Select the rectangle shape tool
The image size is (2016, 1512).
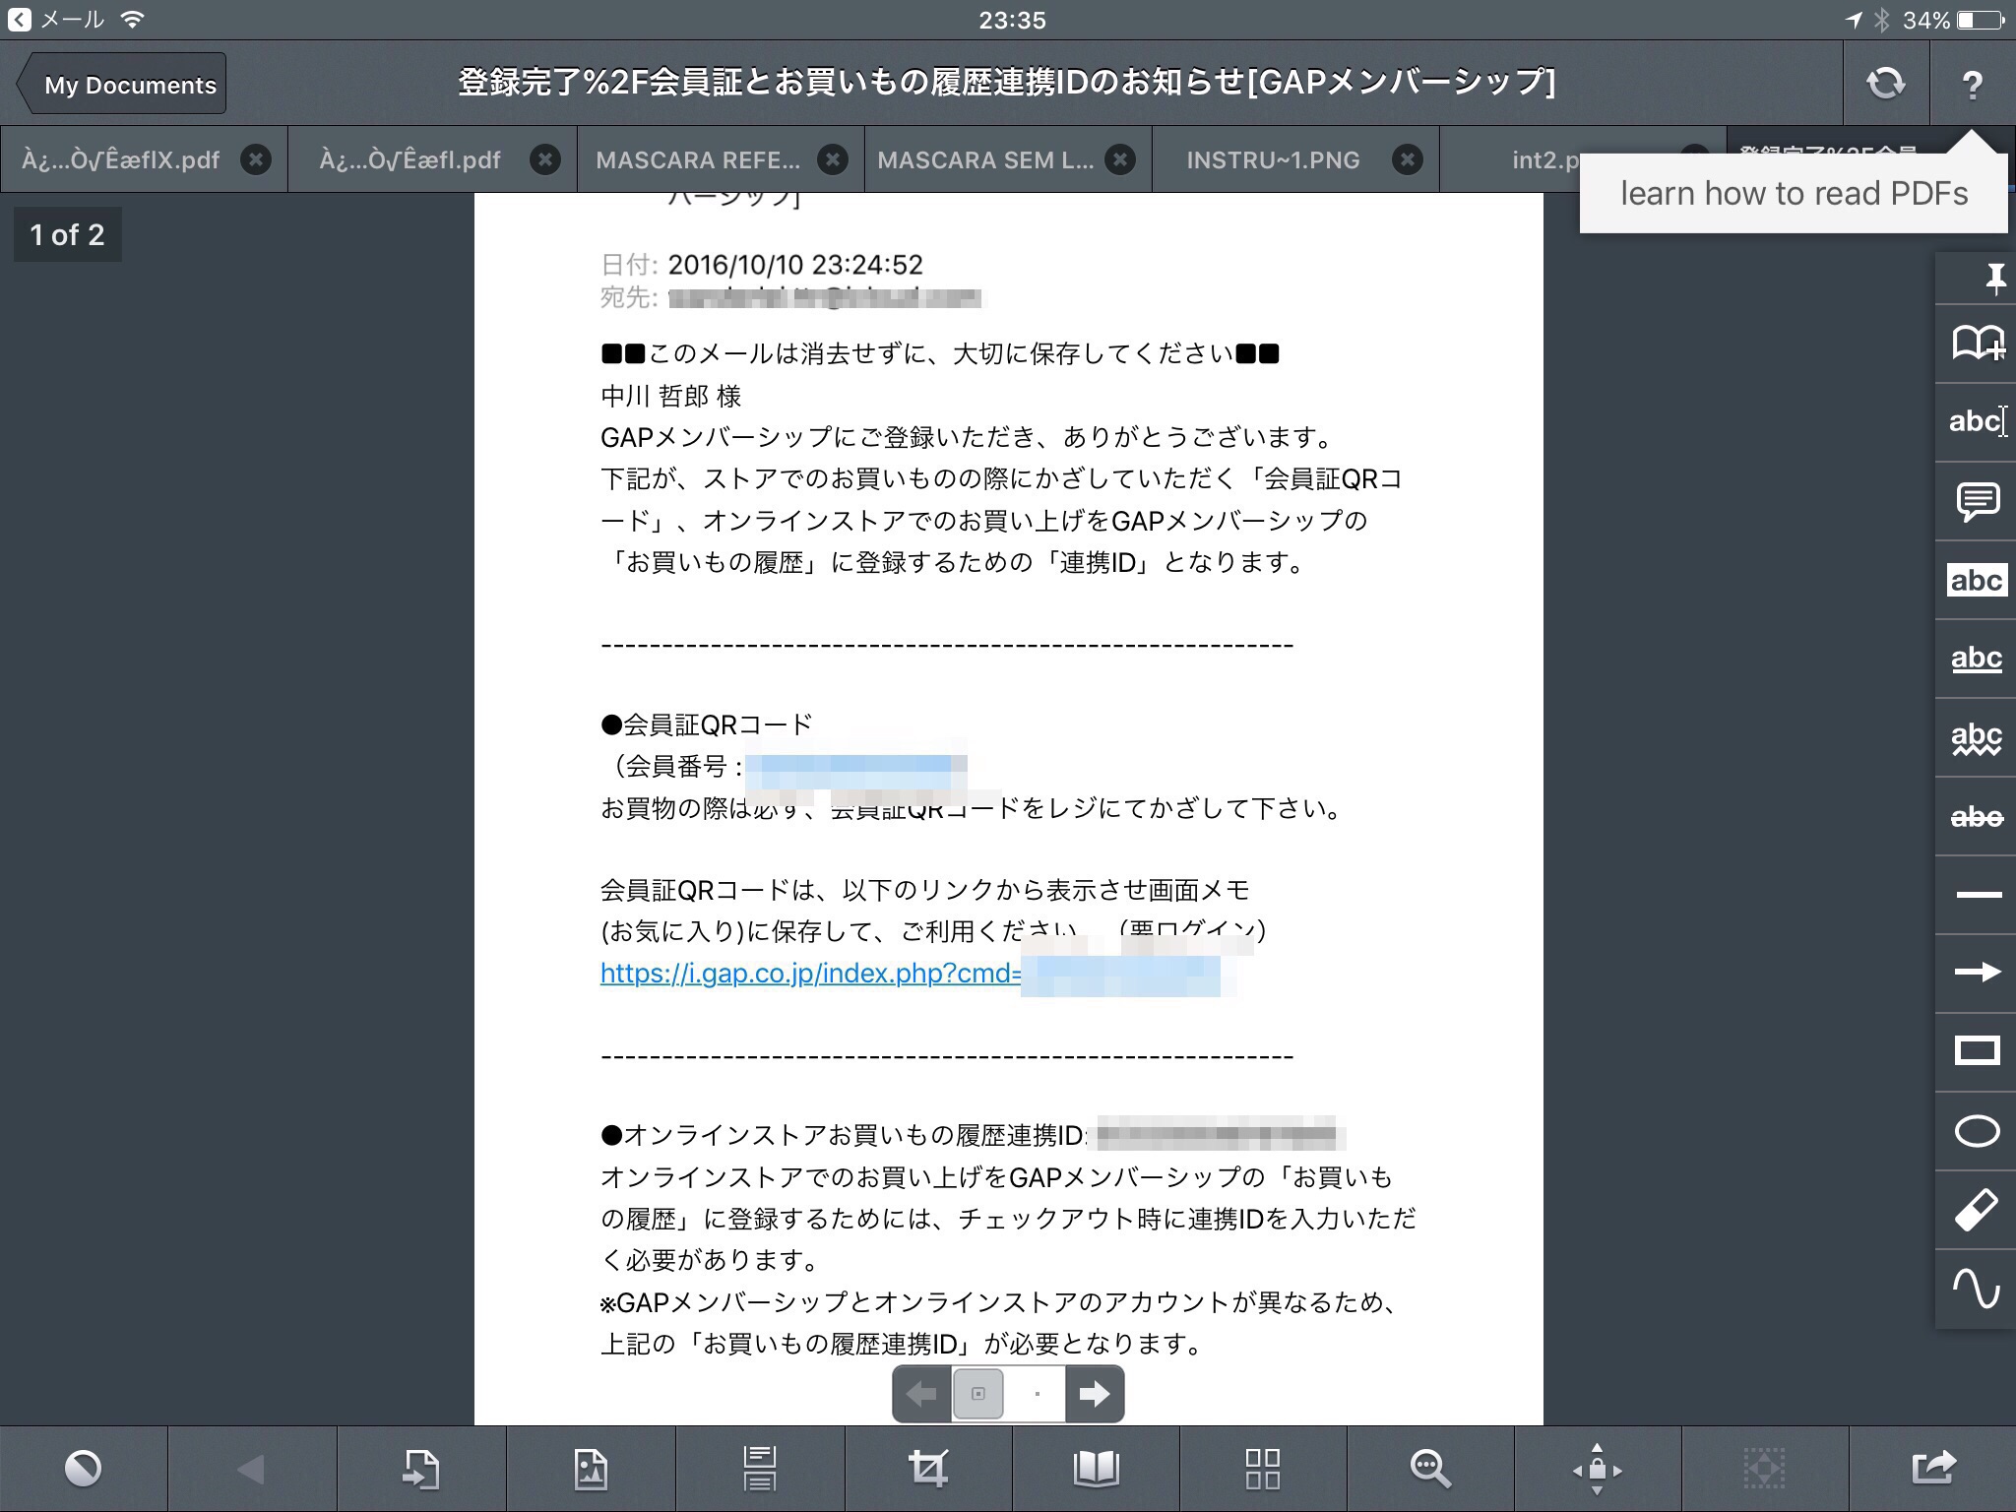1977,1051
